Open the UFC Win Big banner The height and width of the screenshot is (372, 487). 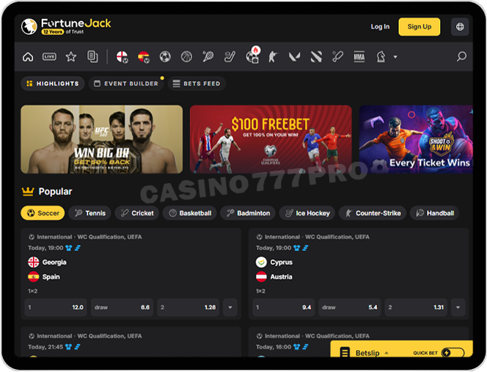point(101,139)
